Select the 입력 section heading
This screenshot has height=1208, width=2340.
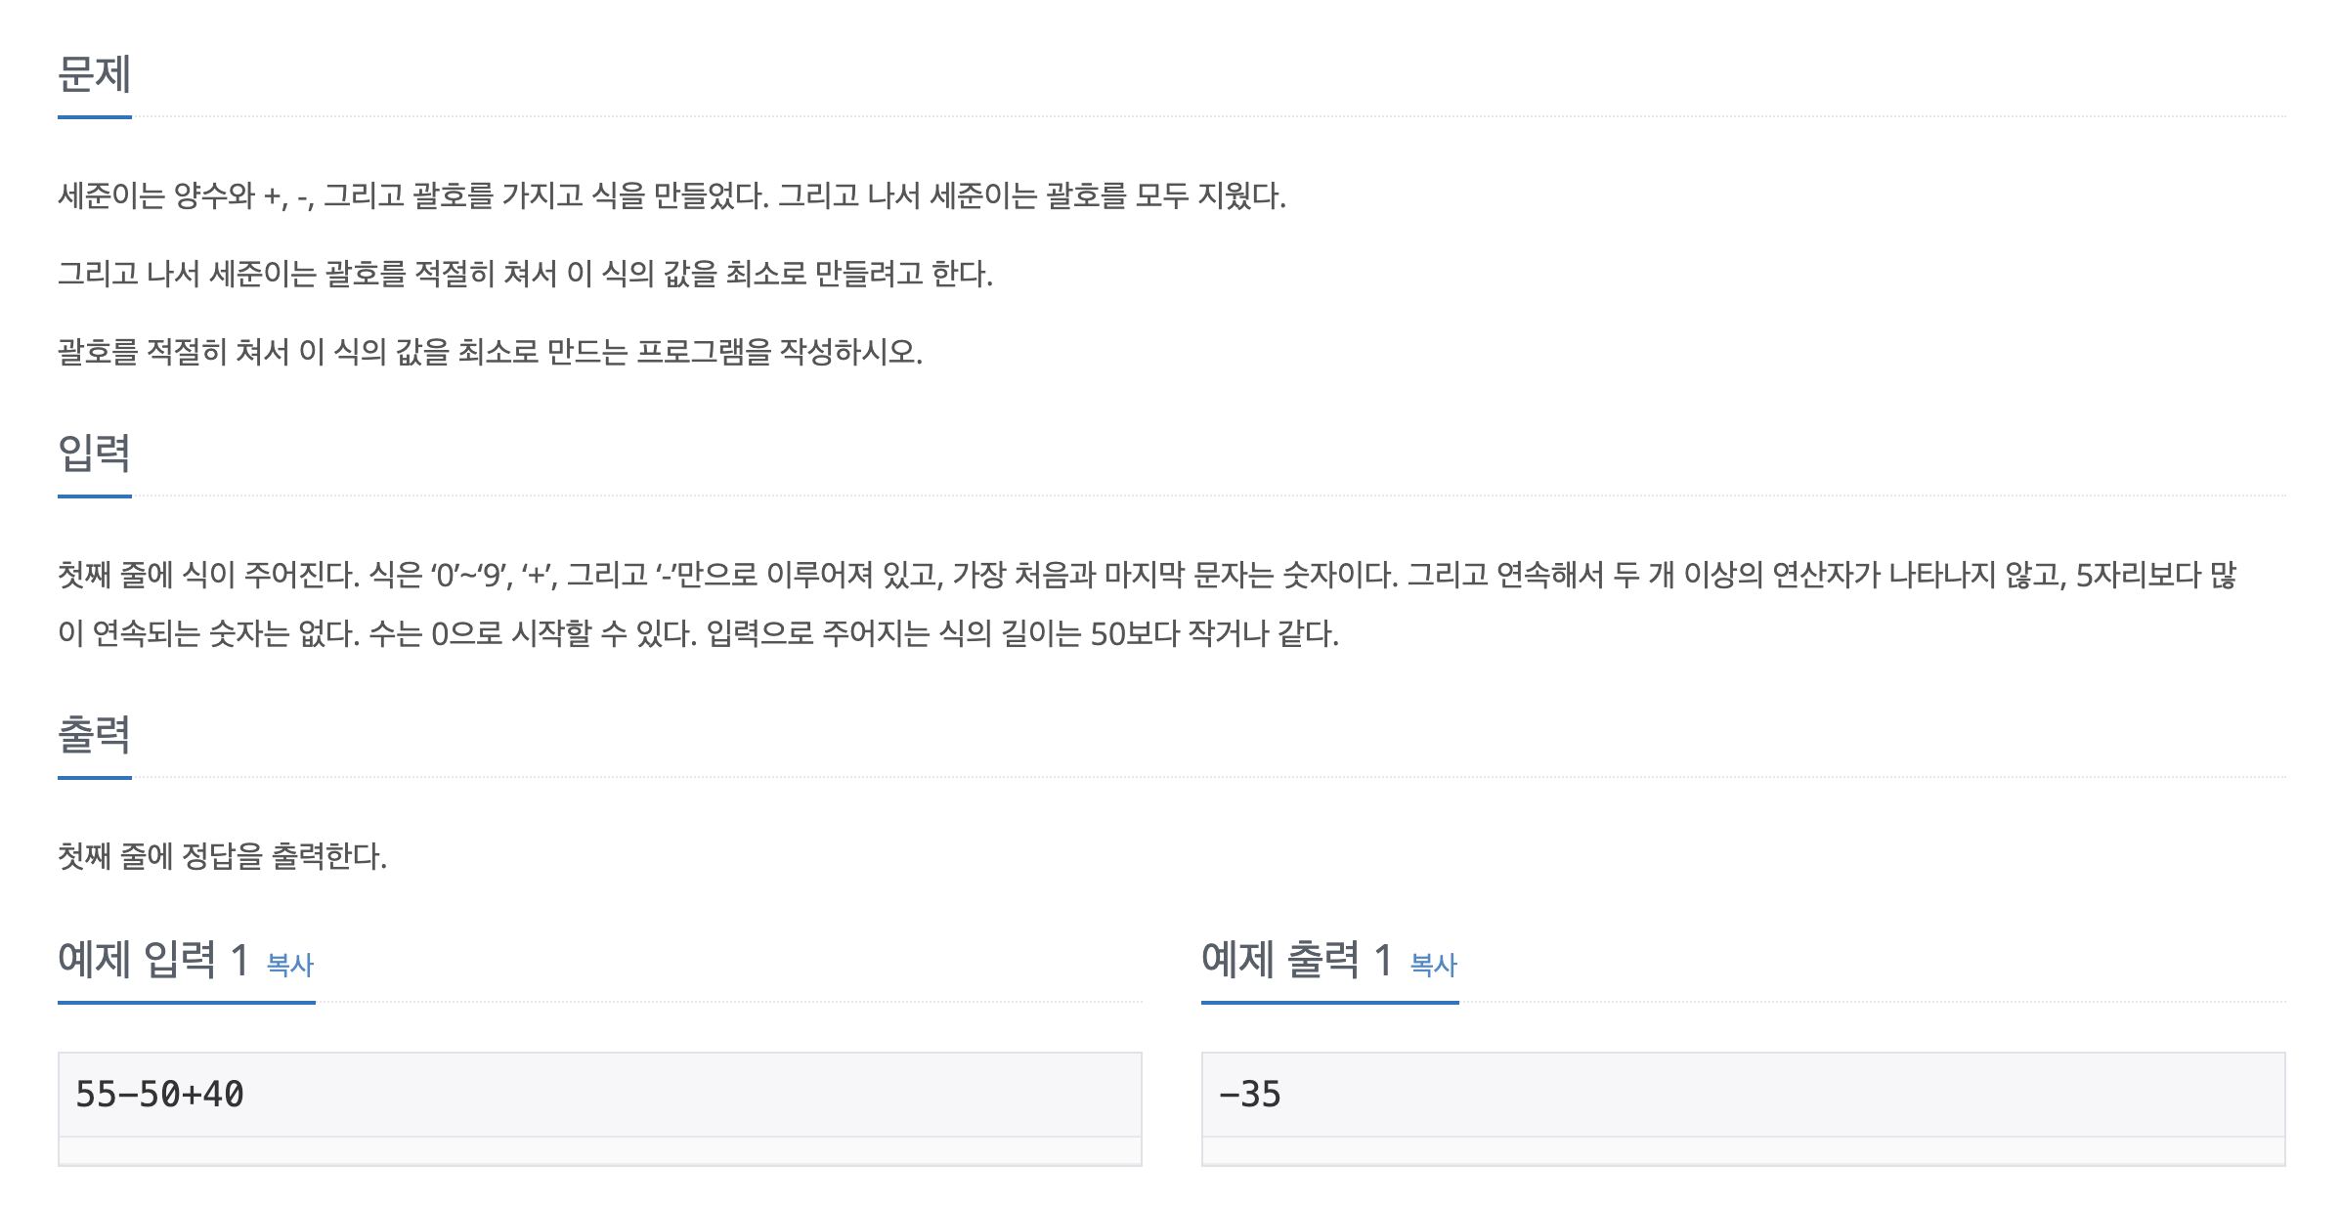pyautogui.click(x=95, y=453)
